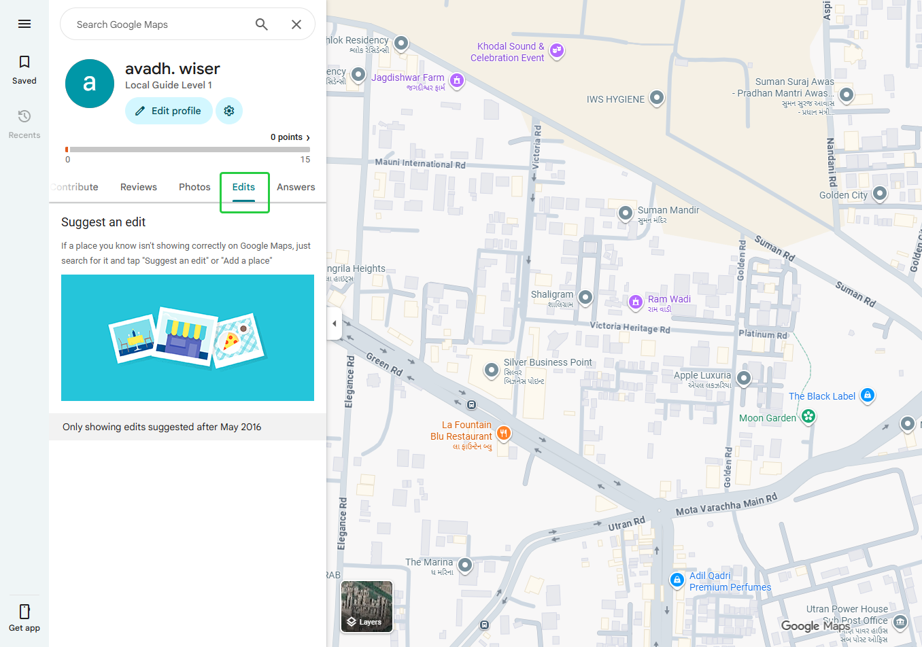Click the points progress bar
Image resolution: width=922 pixels, height=647 pixels.
coord(188,150)
